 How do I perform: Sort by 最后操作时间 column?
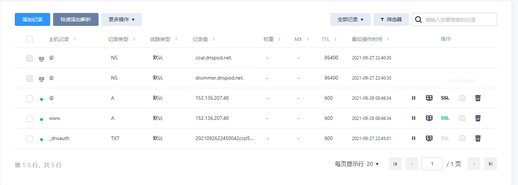click(x=388, y=39)
